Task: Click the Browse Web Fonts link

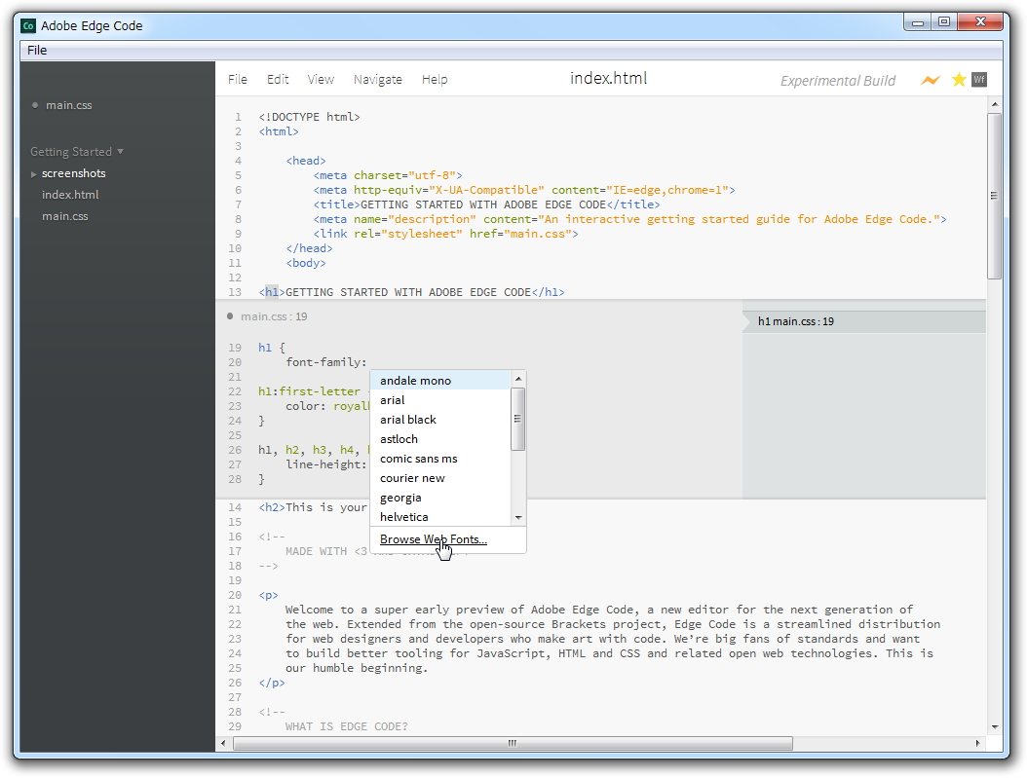Action: [x=433, y=538]
